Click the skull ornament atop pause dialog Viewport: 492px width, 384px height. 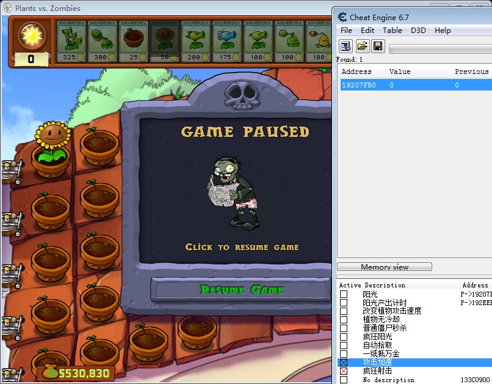(x=242, y=95)
